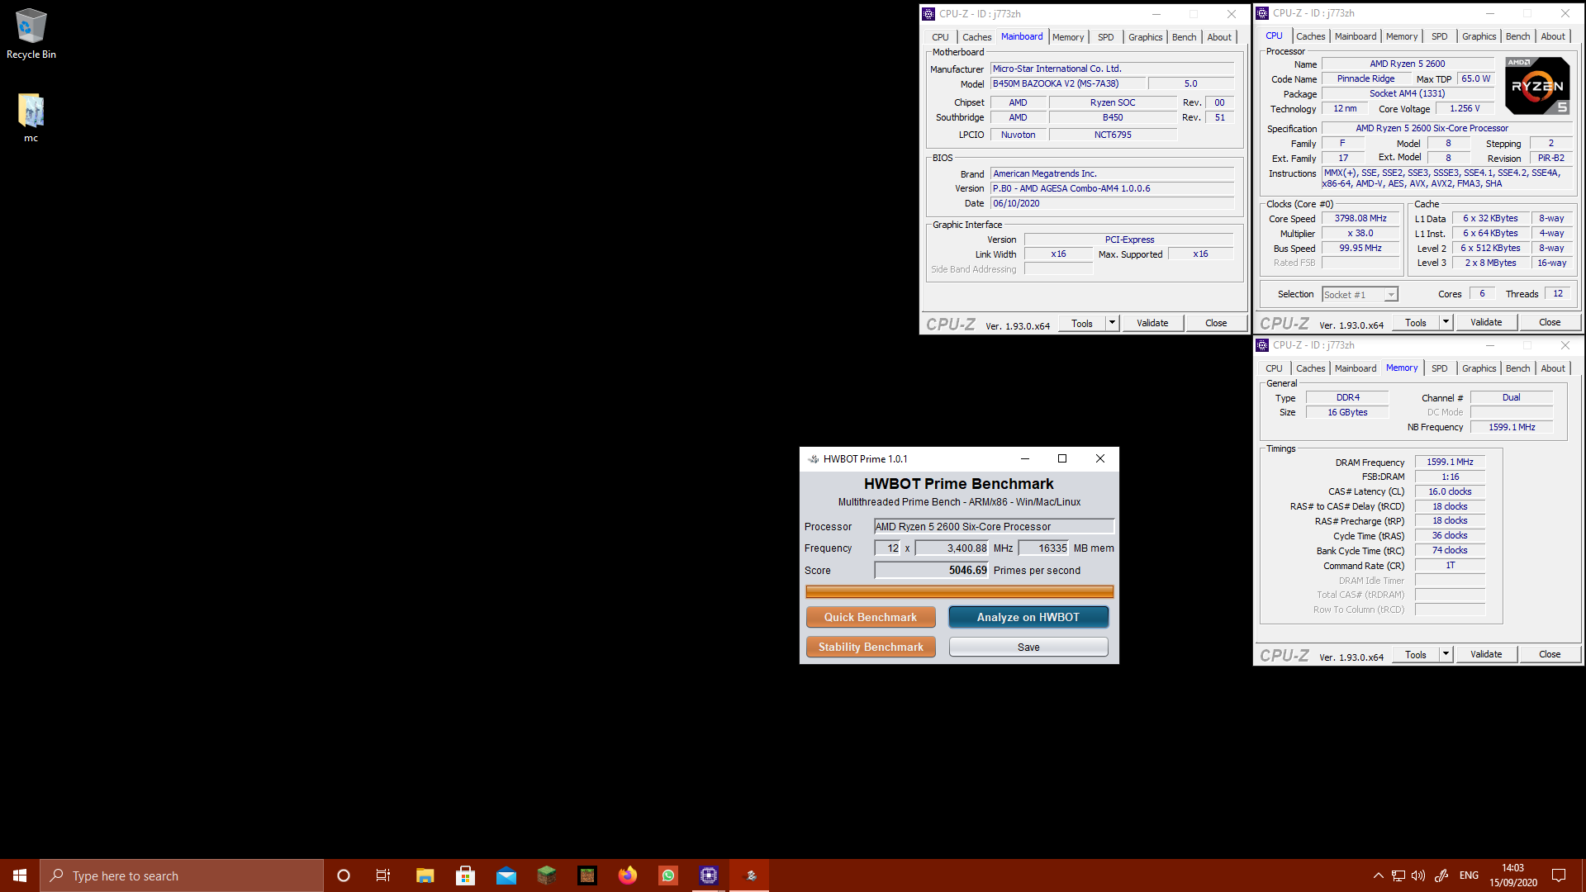1586x892 pixels.
Task: Open SPD tab in CPU window
Action: pos(1439,36)
